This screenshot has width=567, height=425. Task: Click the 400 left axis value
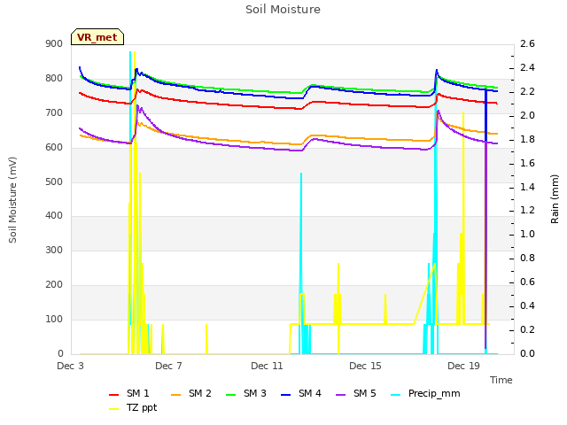54,216
